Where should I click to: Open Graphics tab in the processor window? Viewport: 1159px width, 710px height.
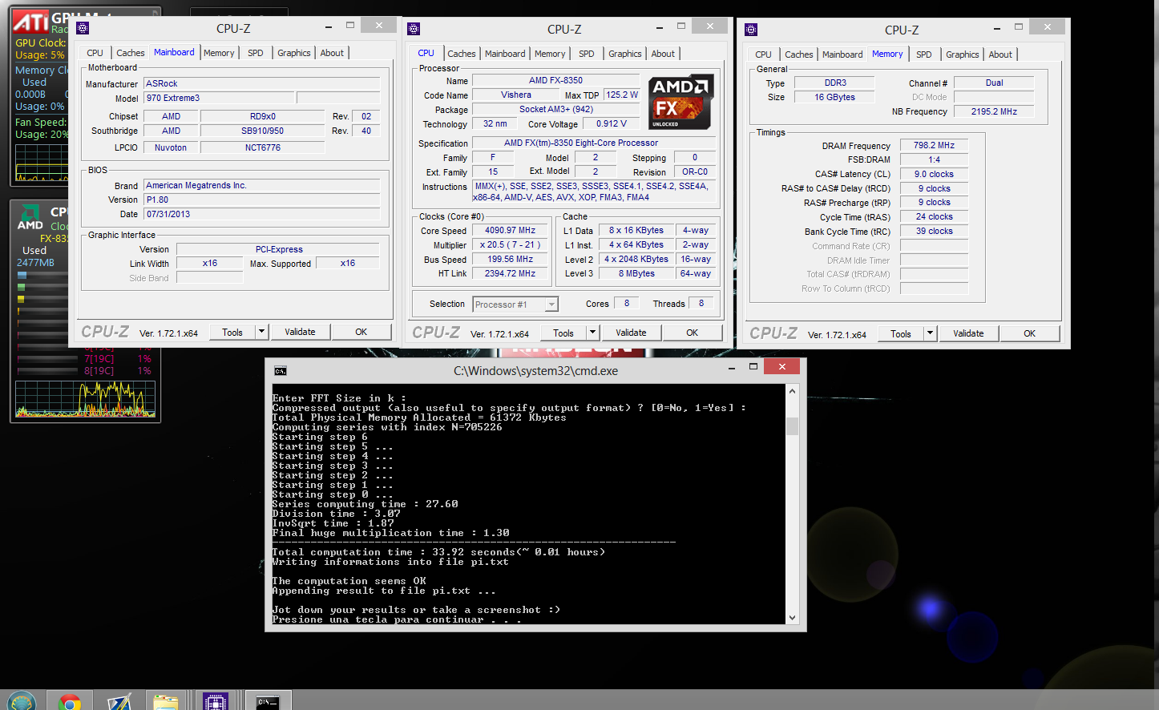click(x=625, y=54)
